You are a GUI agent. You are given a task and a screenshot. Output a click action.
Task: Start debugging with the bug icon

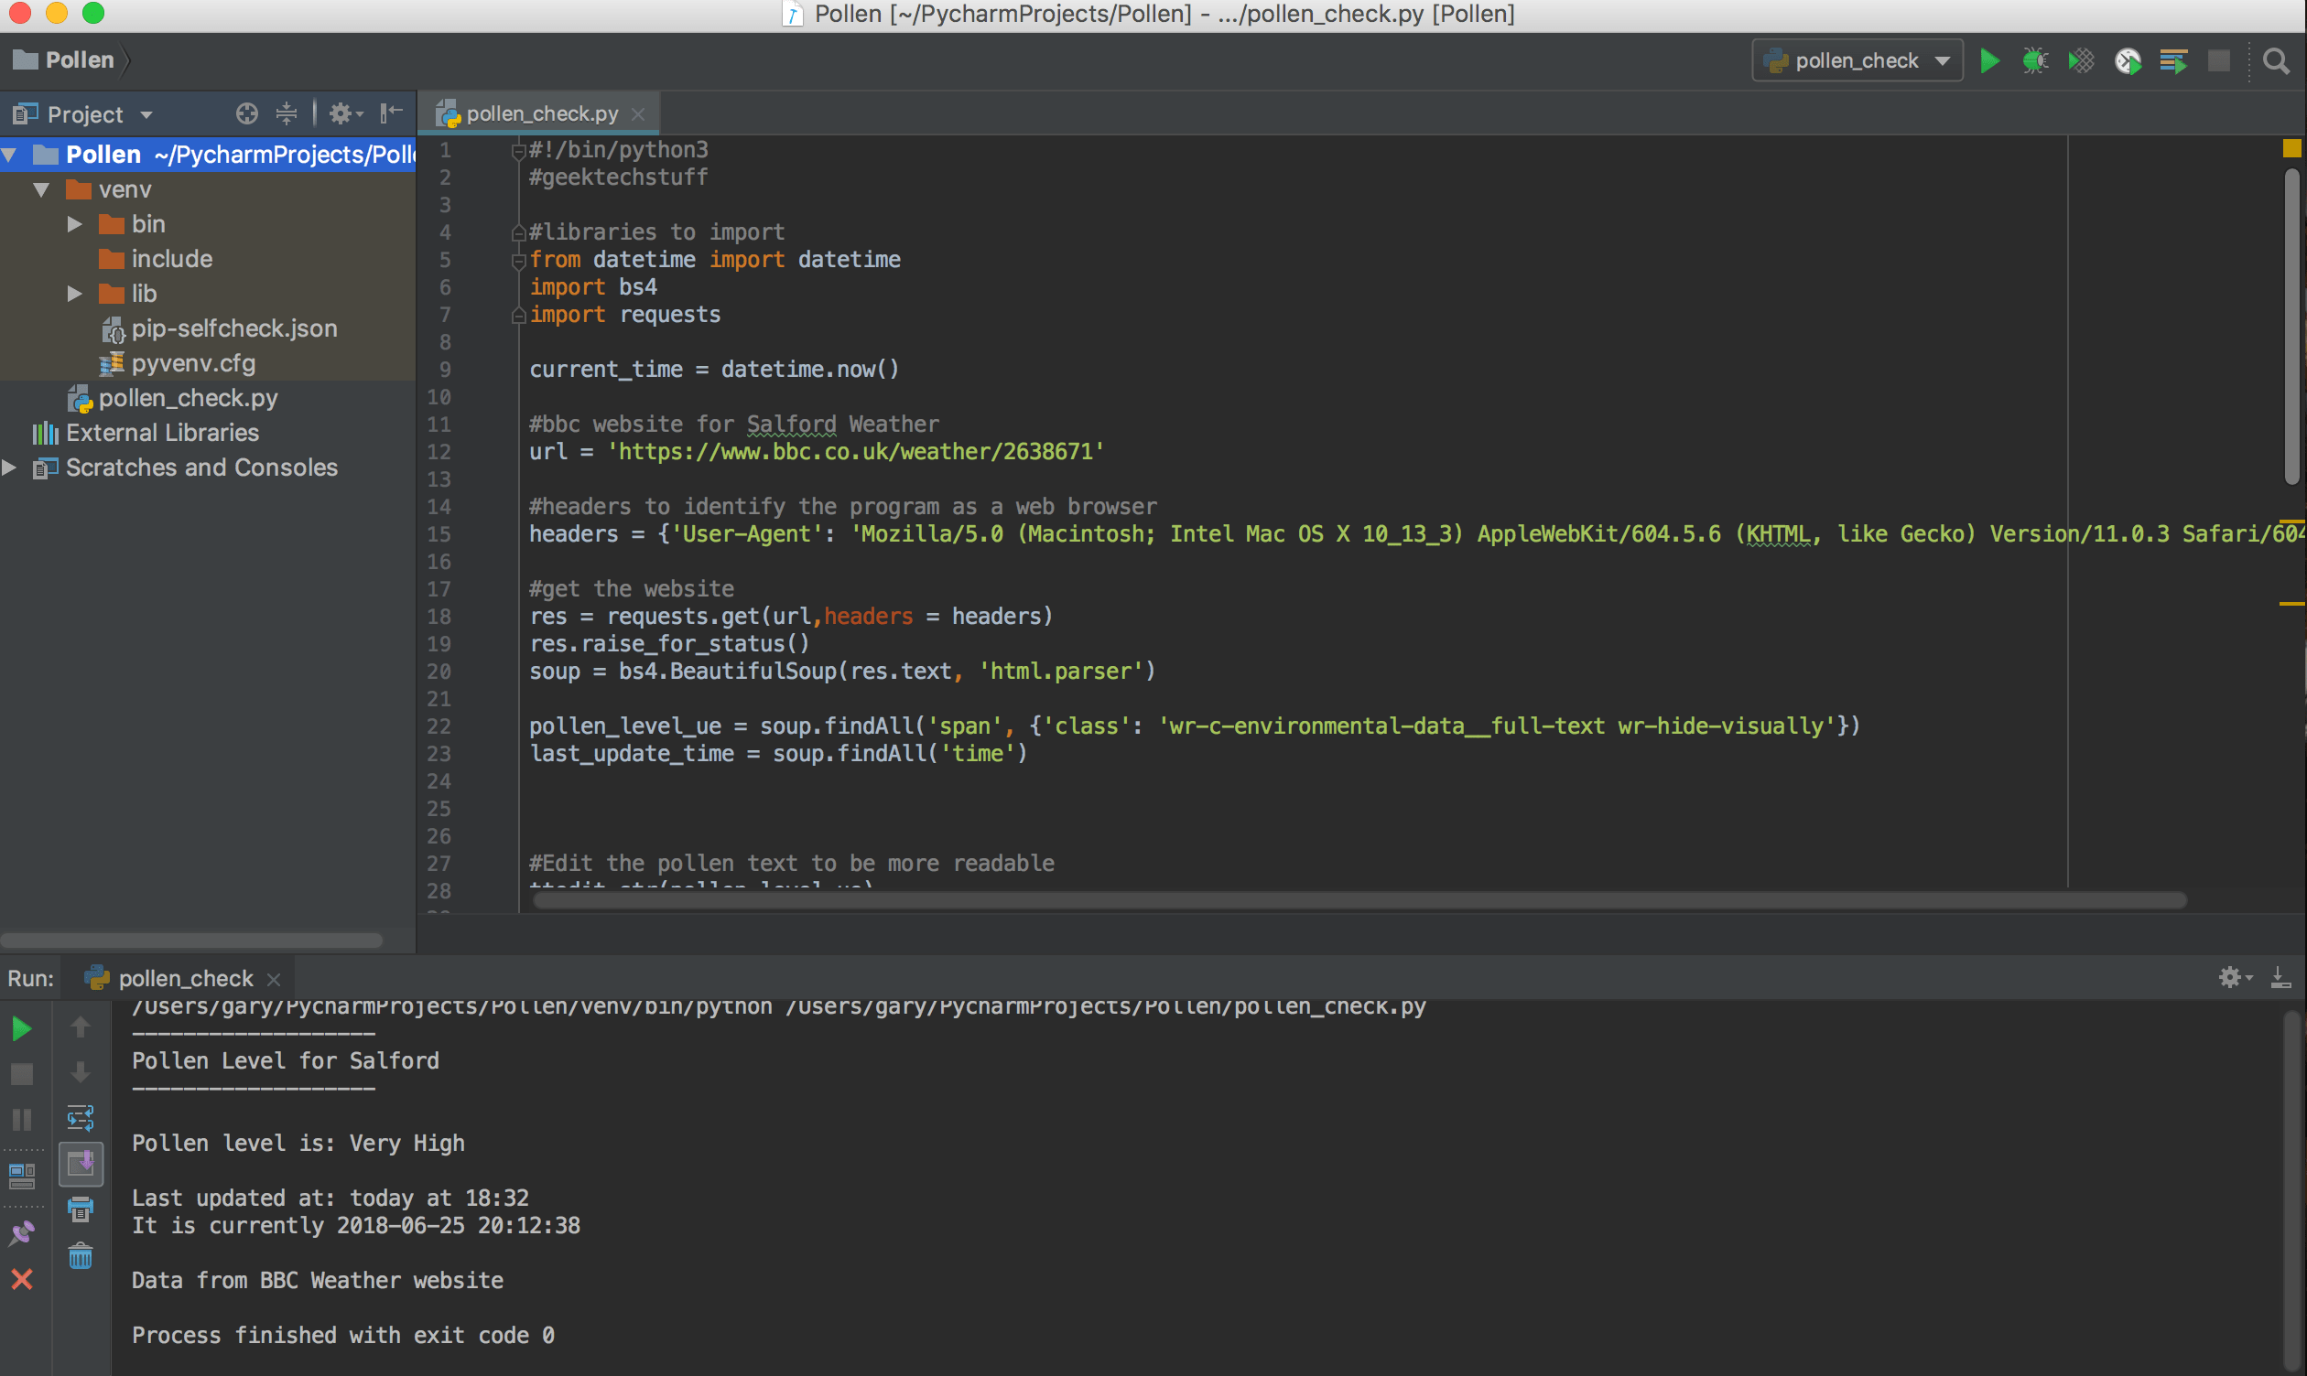(x=2036, y=60)
